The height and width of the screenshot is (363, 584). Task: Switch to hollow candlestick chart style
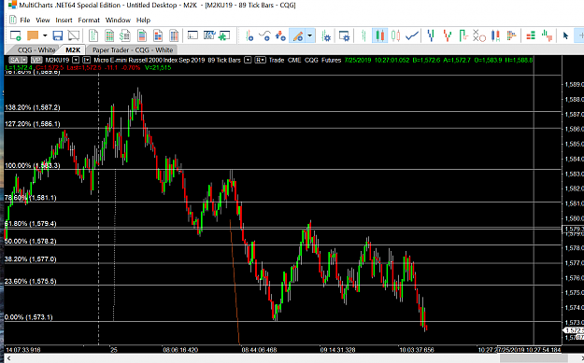click(x=395, y=35)
